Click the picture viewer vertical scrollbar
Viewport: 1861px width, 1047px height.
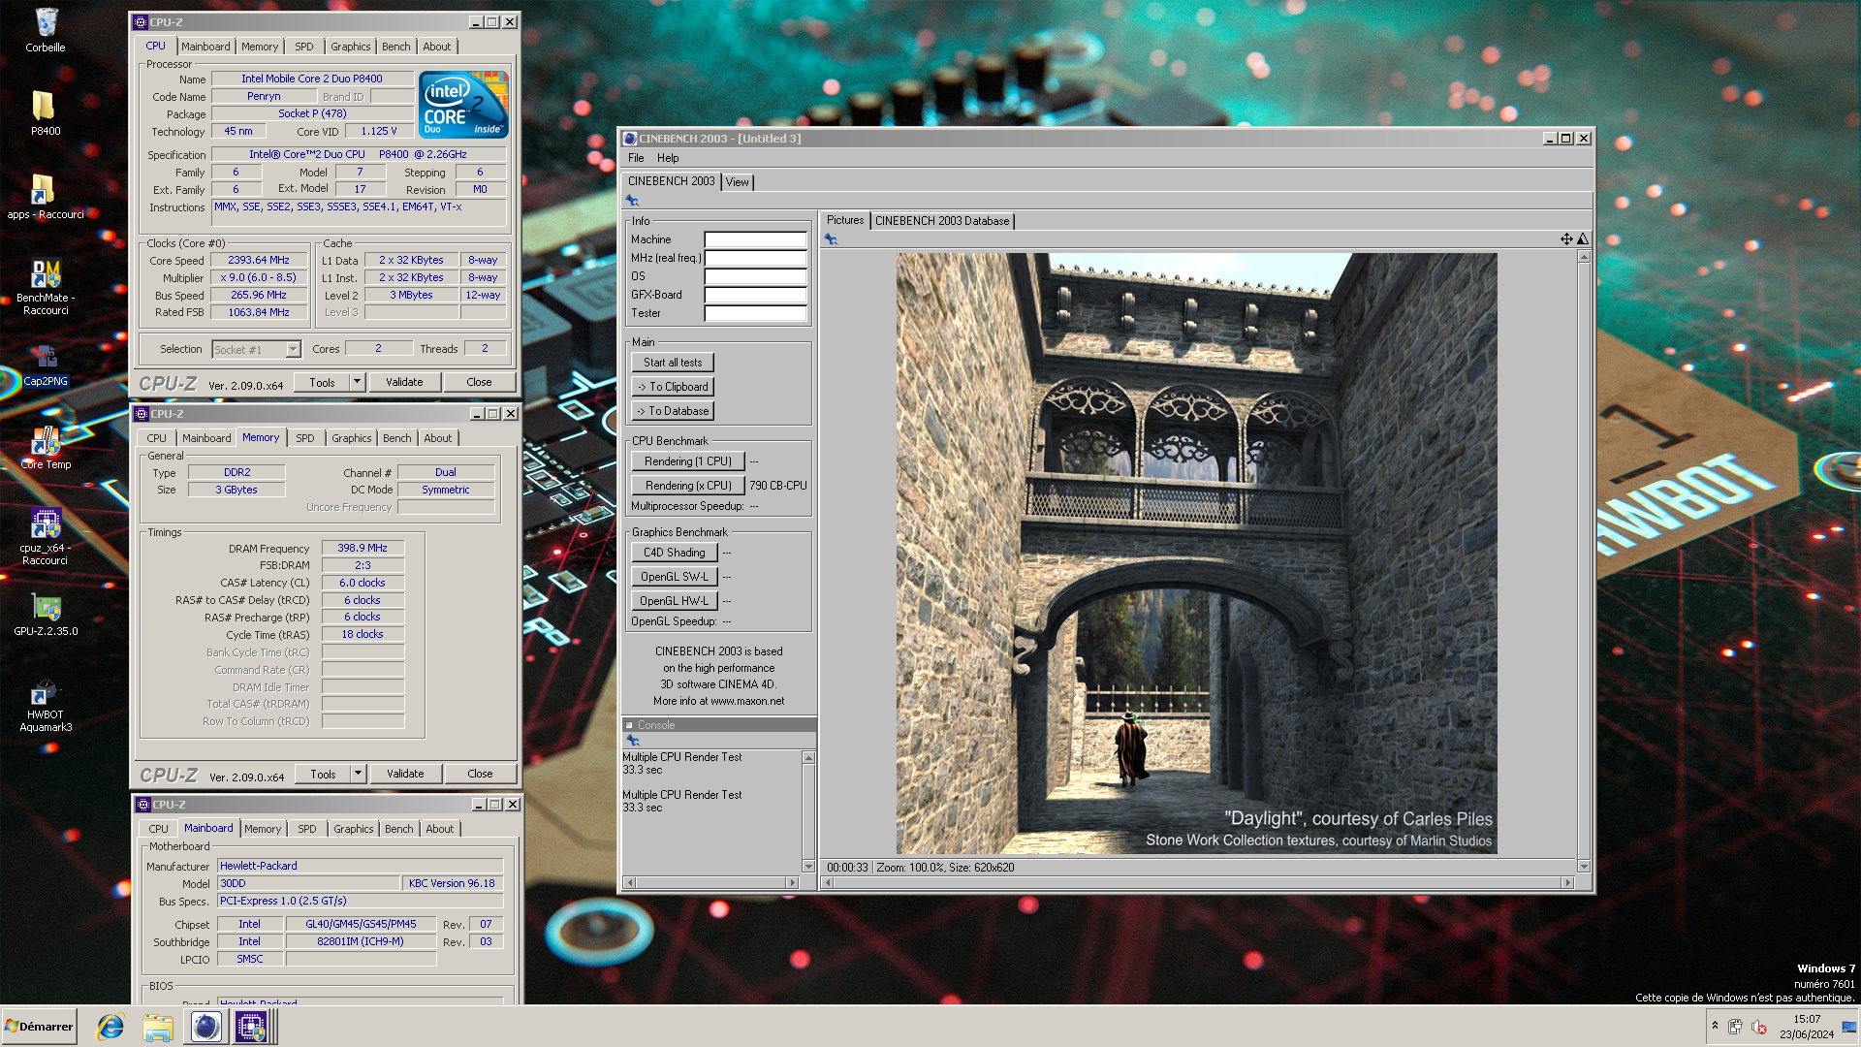(x=1584, y=561)
